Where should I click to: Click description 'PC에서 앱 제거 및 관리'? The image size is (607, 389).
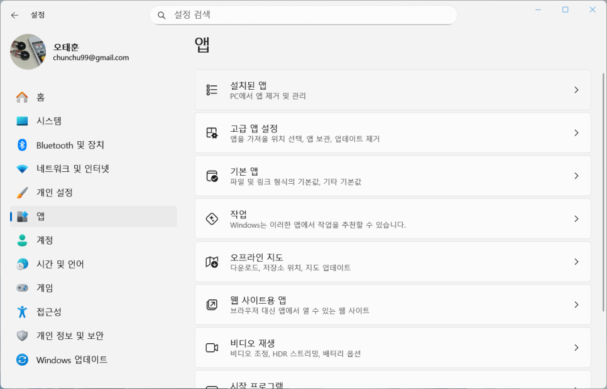[x=268, y=96]
